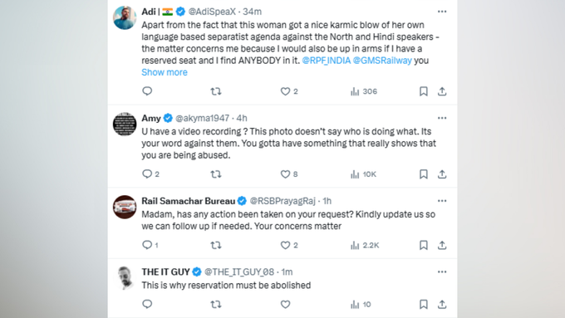View analytics showing 10K views
Image resolution: width=565 pixels, height=318 pixels.
[363, 174]
